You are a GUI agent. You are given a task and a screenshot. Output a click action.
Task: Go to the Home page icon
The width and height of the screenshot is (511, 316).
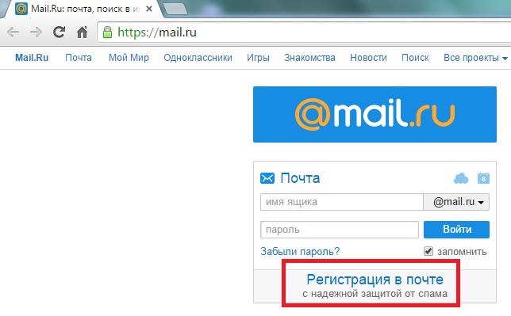click(83, 32)
